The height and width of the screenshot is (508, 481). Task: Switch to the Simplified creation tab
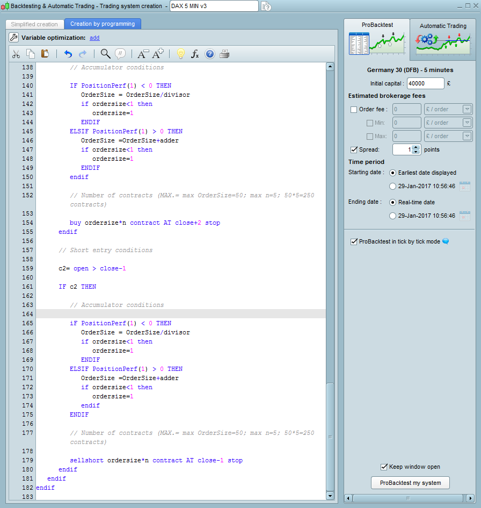coord(34,24)
